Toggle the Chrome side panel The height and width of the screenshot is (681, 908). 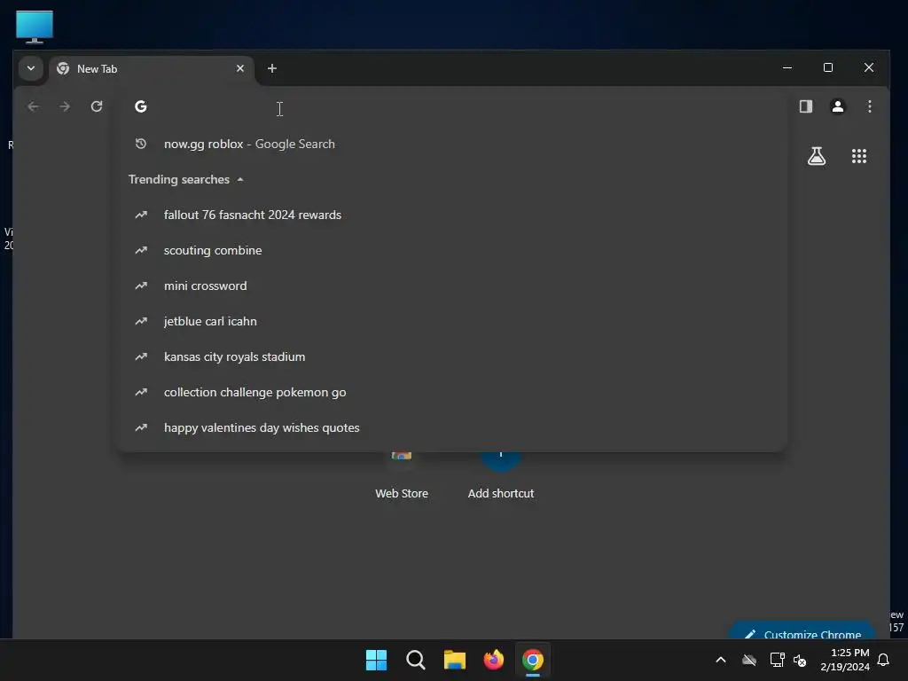tap(805, 106)
